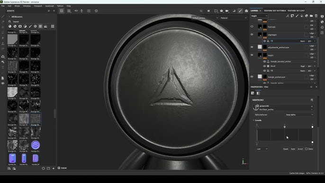Open the Default camera dropdown

(x=205, y=18)
